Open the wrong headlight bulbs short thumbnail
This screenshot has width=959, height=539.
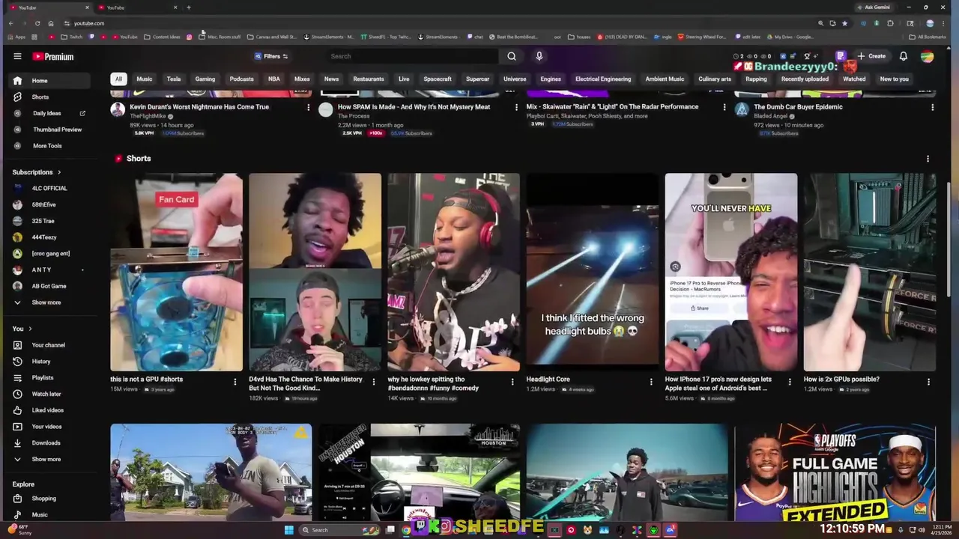coord(593,272)
